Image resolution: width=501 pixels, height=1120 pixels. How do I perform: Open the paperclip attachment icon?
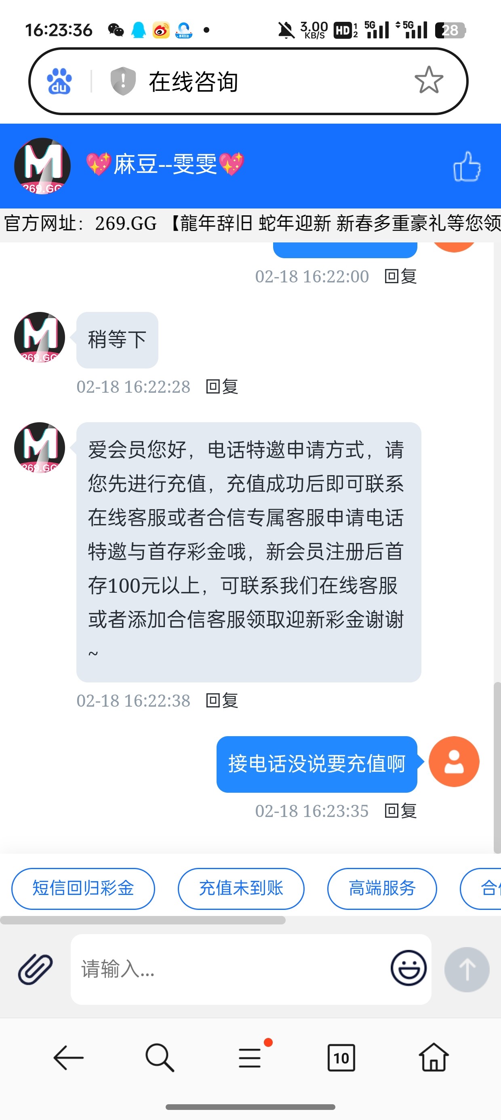pos(35,969)
